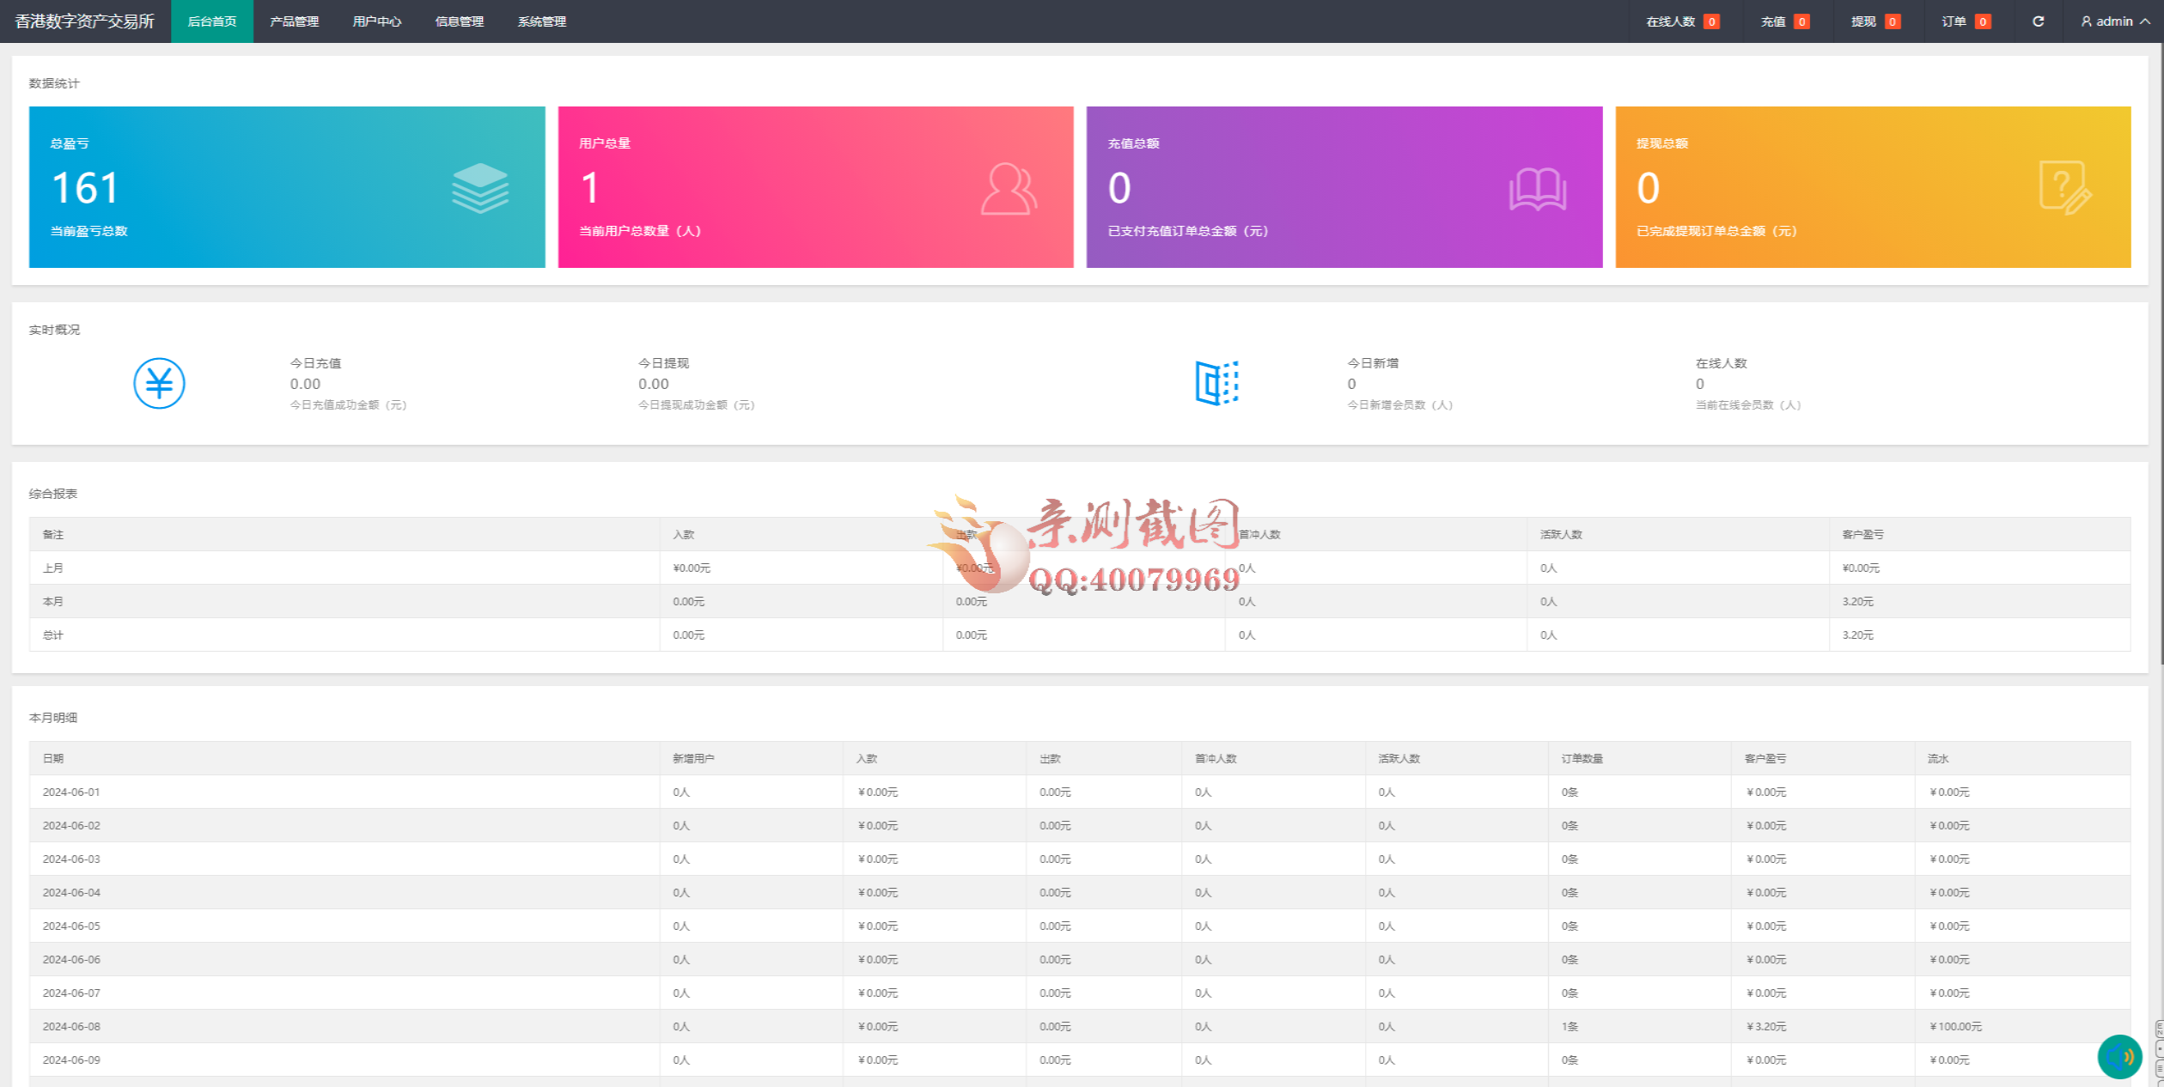
Task: Click the 本月明细 section title
Action: click(x=53, y=718)
